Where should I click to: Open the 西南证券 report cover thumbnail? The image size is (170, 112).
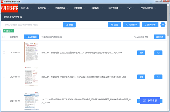pos(31,52)
